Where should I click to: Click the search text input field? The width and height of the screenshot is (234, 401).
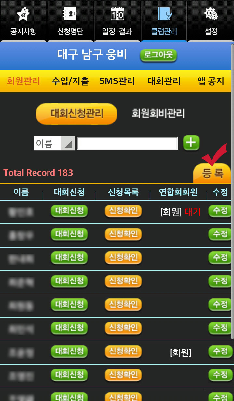[x=127, y=143]
